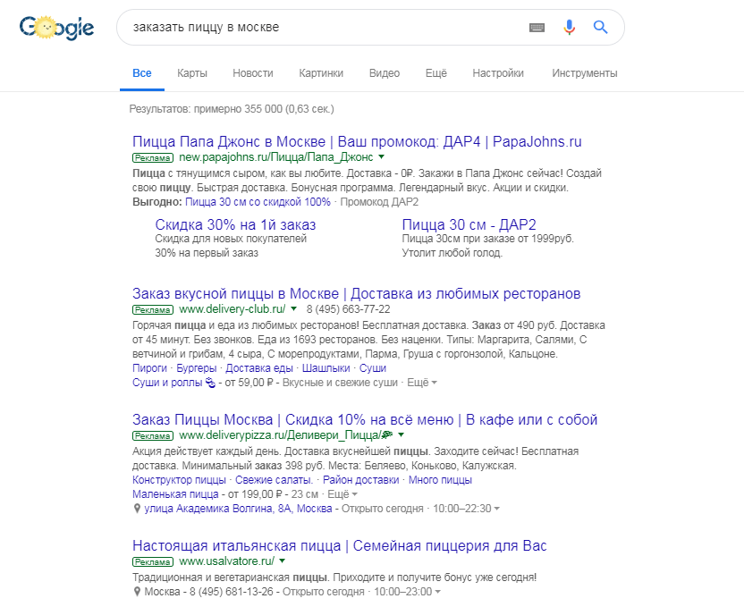Click the Промокод ДАР2 text
Viewport: 744px width, 607px height.
pos(379,202)
